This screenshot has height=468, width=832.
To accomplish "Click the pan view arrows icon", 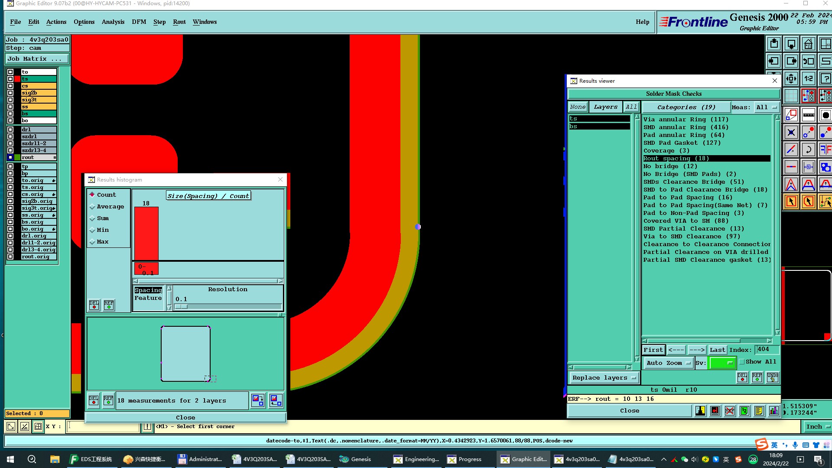I will point(791,78).
